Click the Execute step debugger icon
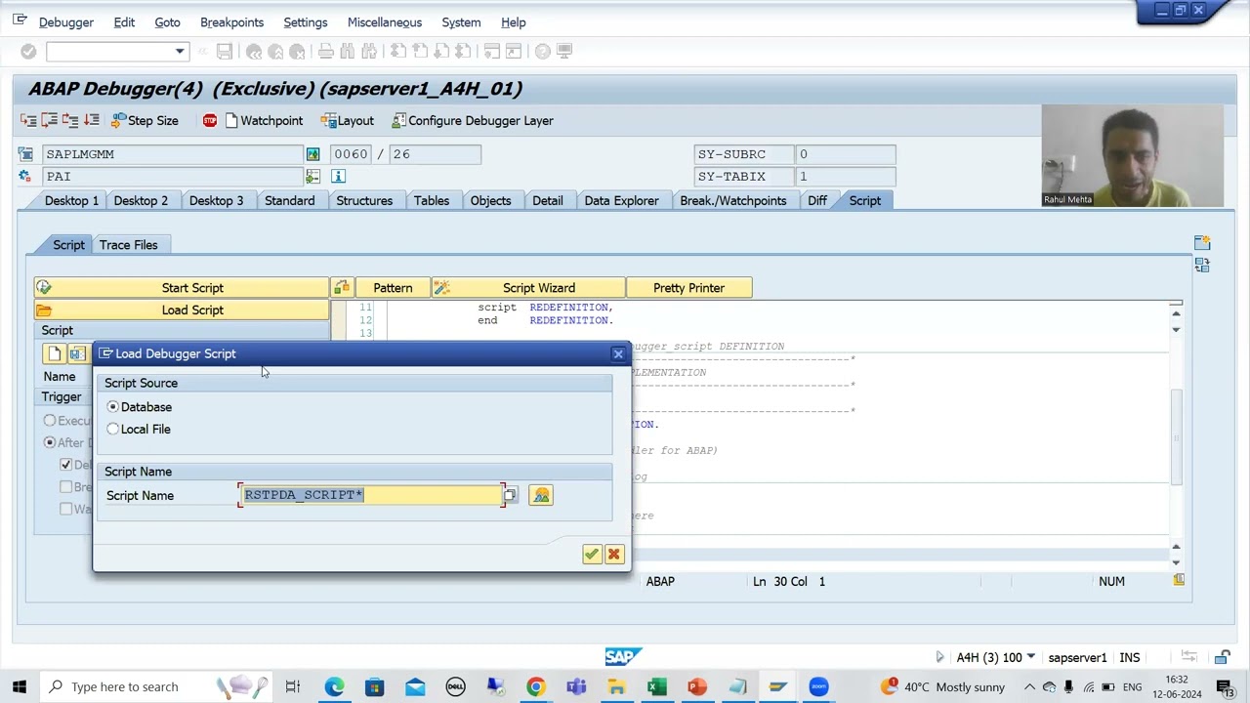The width and height of the screenshot is (1250, 703). tap(49, 121)
